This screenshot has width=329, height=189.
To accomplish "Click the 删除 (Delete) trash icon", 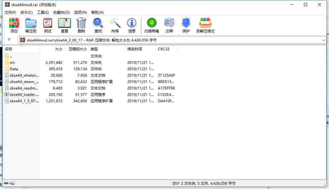I will (81, 25).
